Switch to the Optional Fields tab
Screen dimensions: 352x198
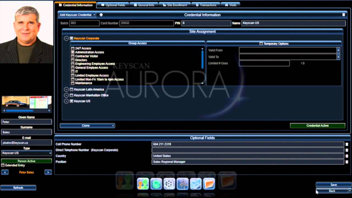(113, 5)
